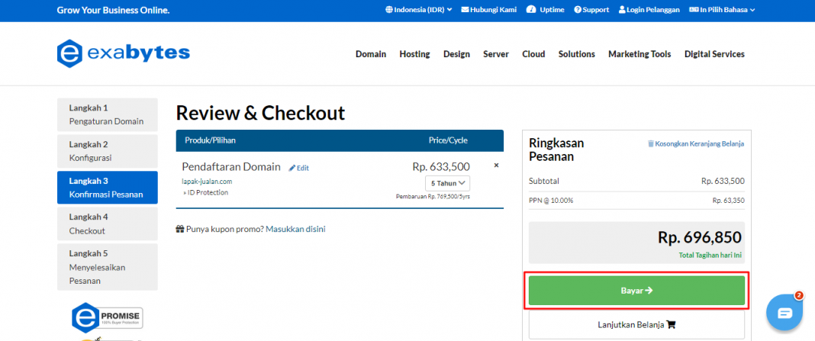The image size is (815, 341).
Task: Open the 5 Tahun billing cycle dropdown
Action: [447, 183]
